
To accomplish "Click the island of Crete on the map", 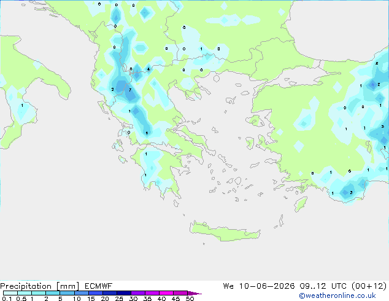I will point(225,232).
